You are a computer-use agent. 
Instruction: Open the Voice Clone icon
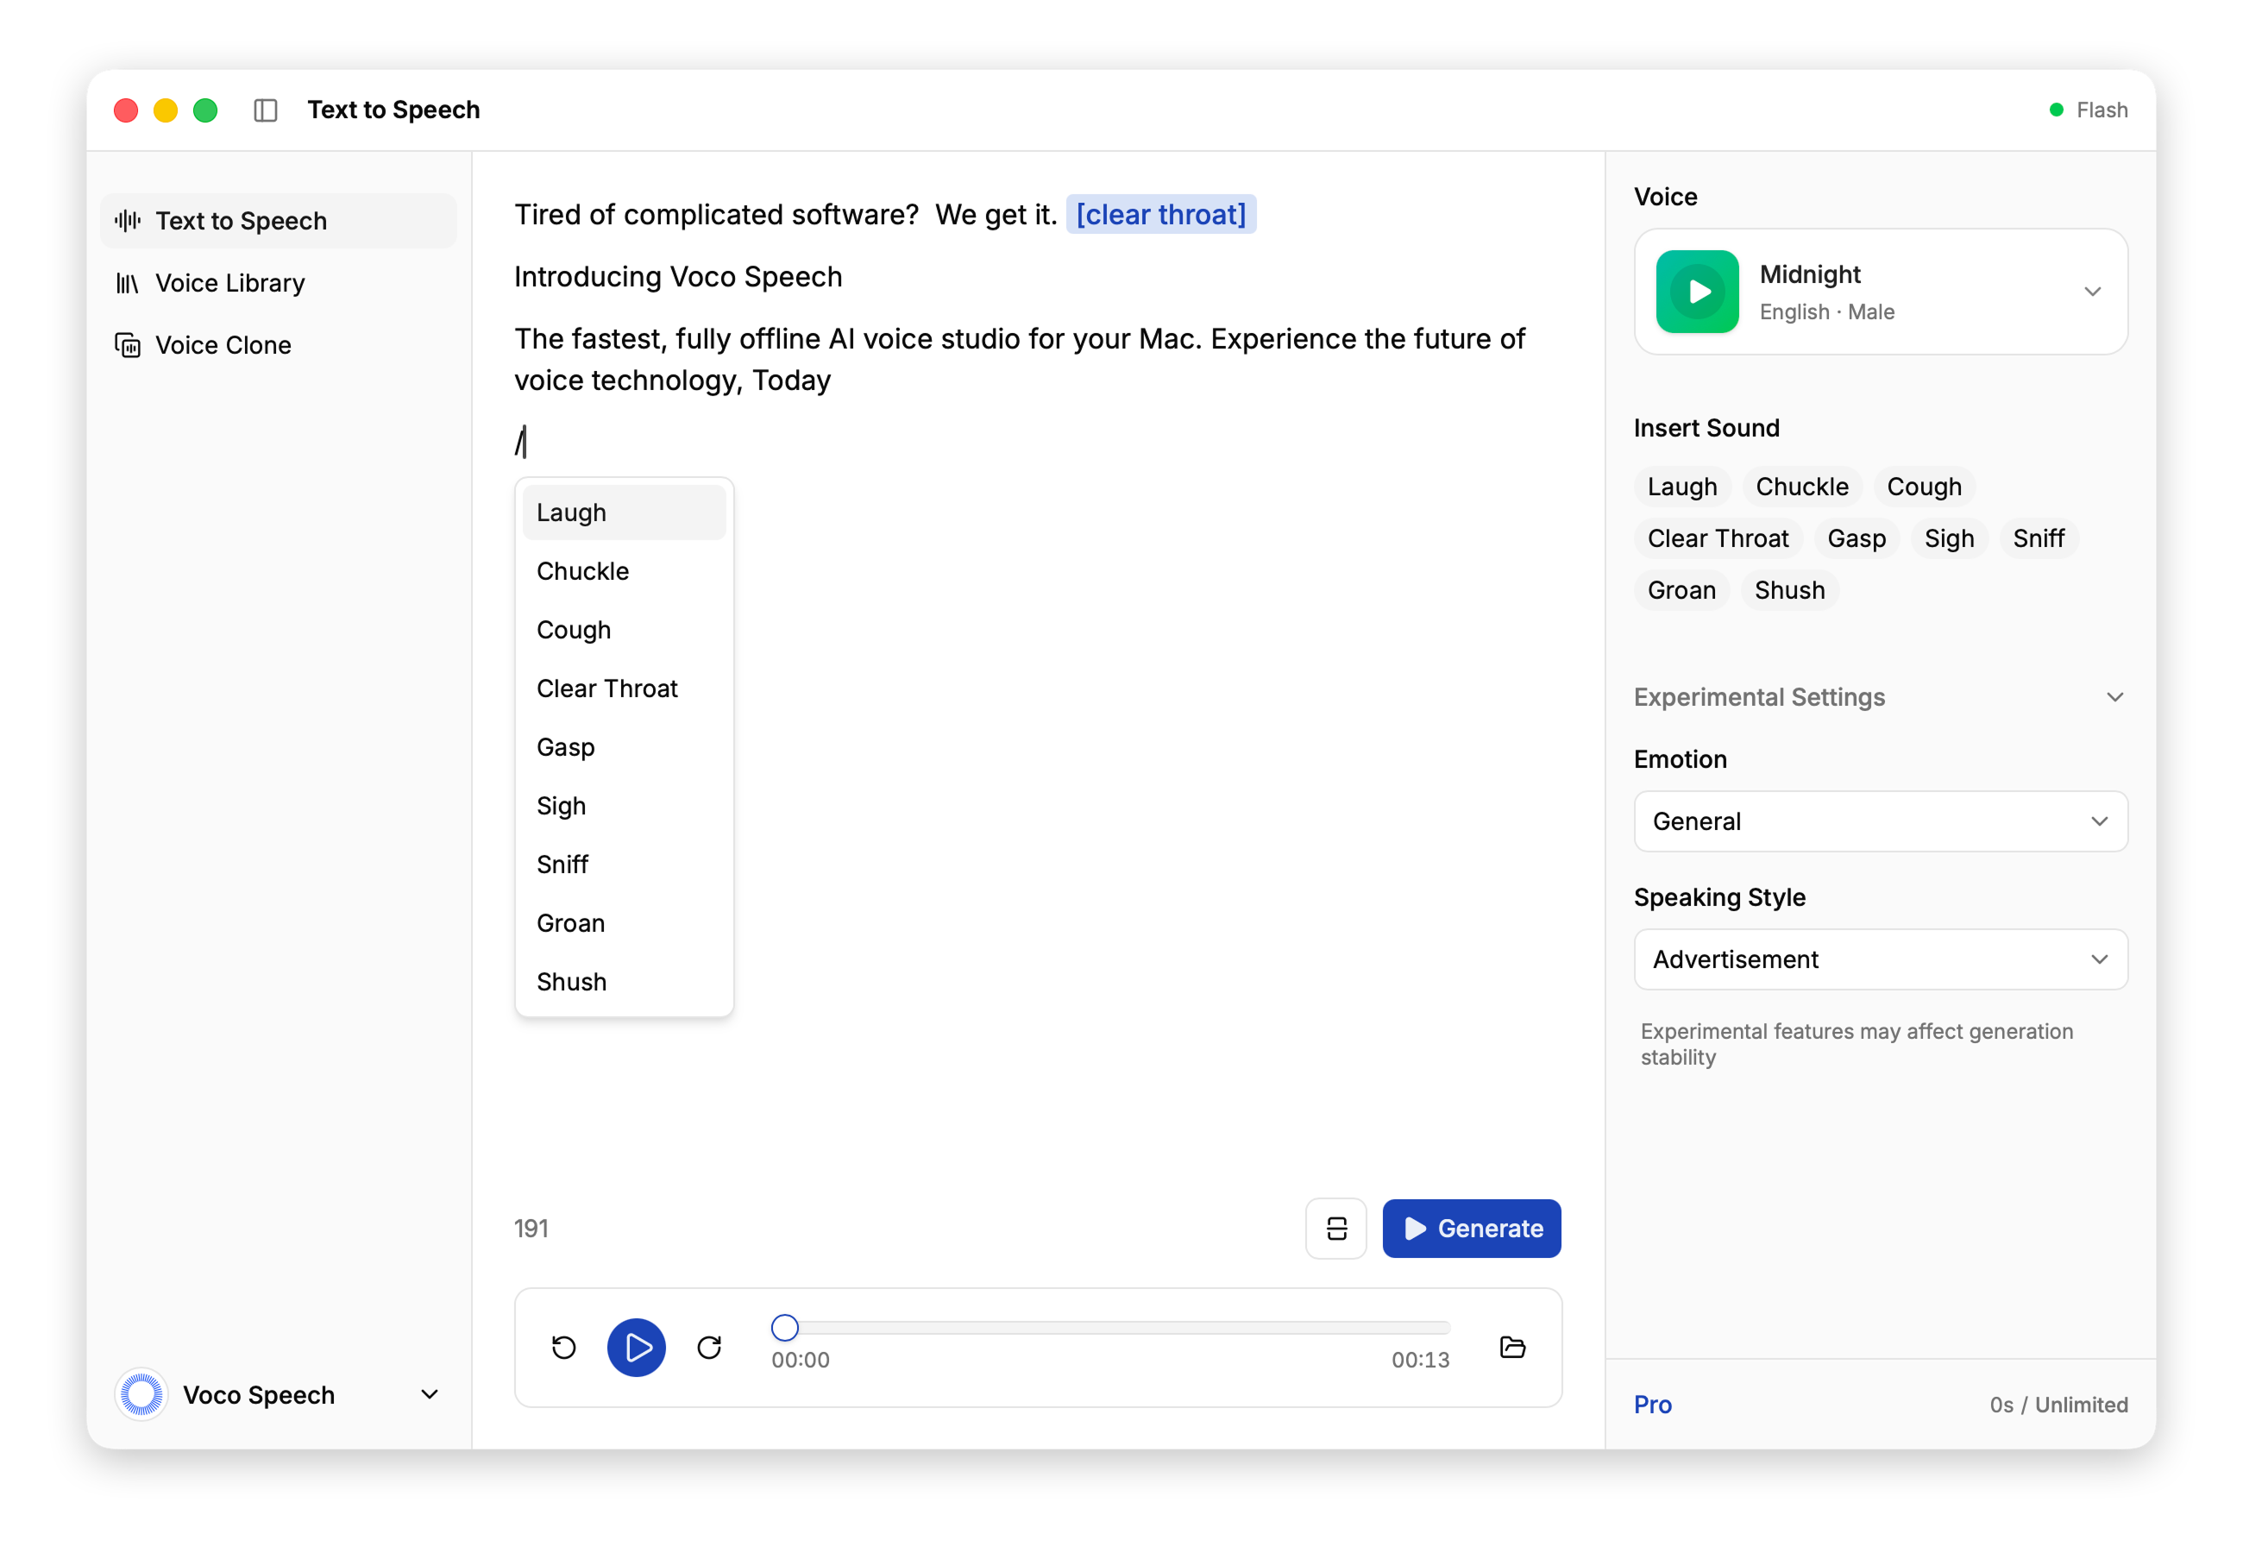128,344
